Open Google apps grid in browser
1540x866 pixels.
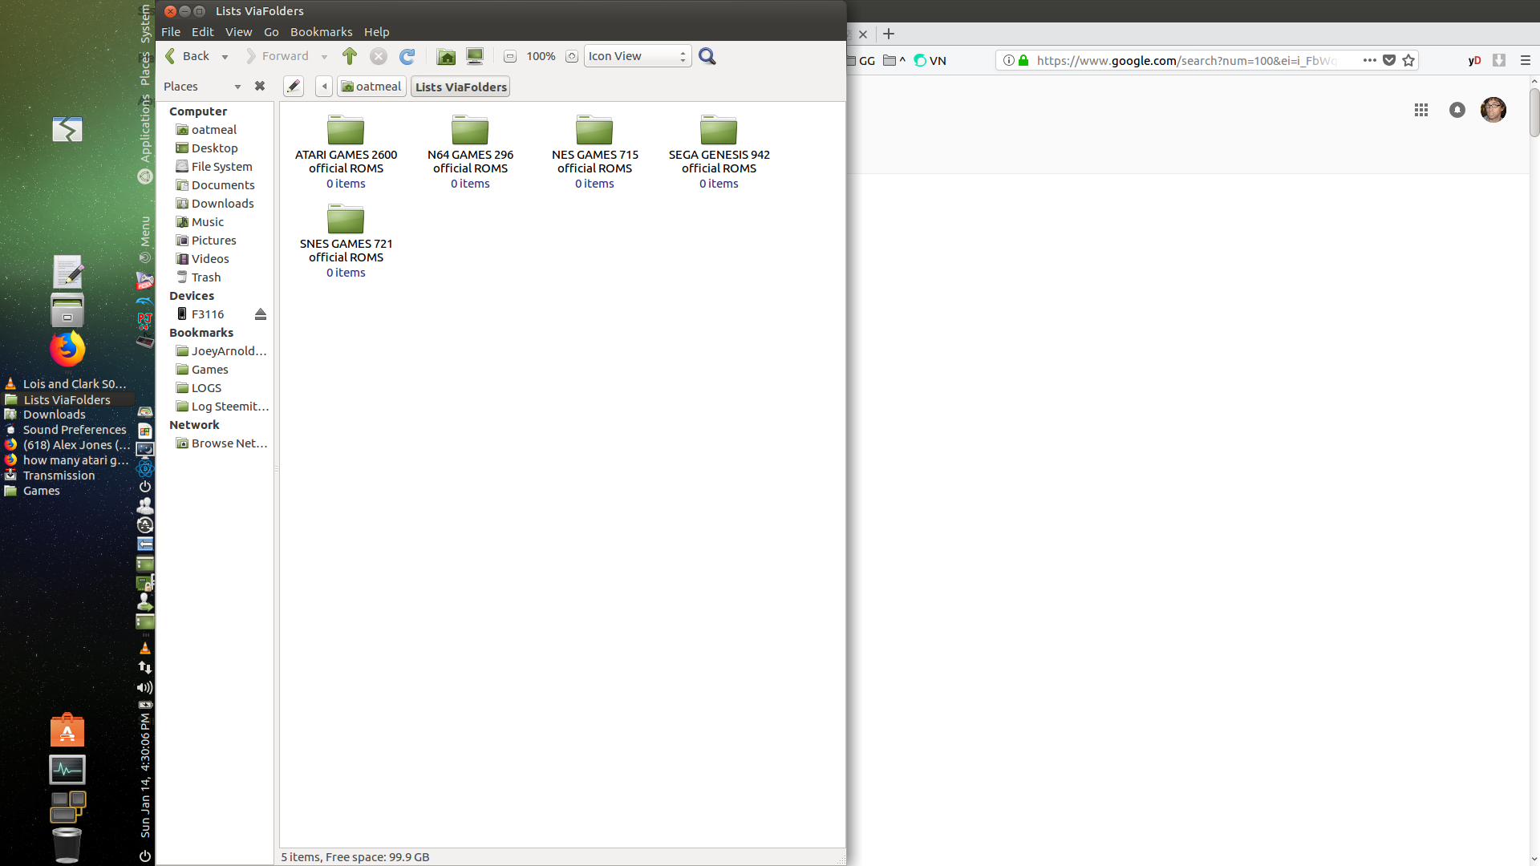pyautogui.click(x=1421, y=110)
